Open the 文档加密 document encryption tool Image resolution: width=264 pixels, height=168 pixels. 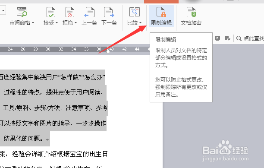tap(191, 16)
